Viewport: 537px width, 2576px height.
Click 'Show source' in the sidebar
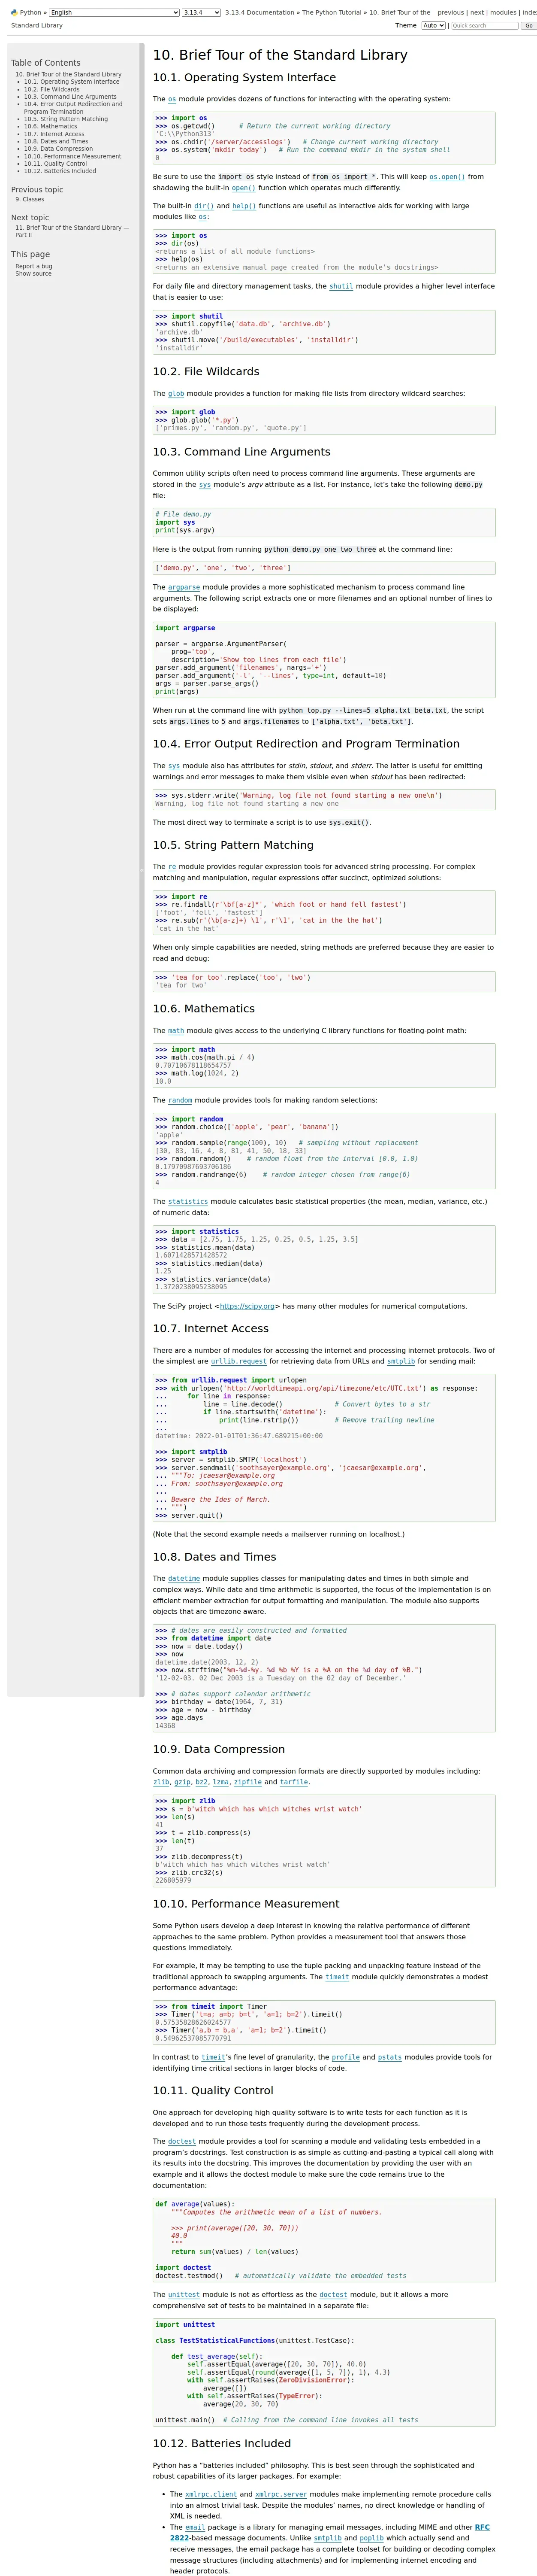pos(33,273)
